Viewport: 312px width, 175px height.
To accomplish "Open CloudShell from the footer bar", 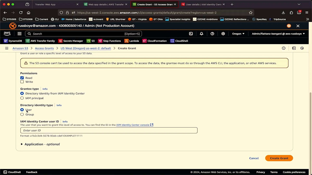I will pos(12,172).
